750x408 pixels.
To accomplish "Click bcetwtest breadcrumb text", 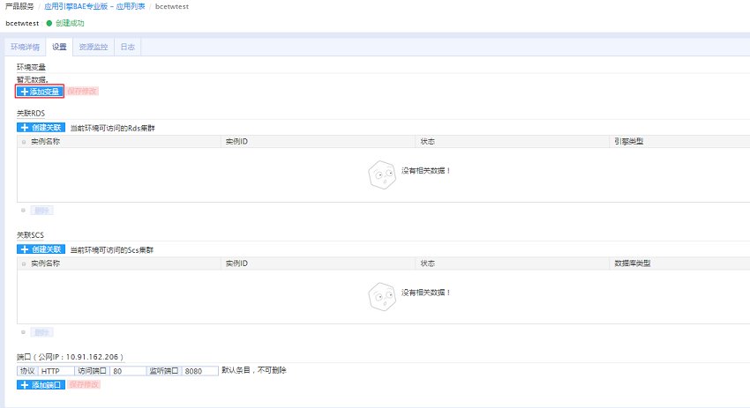I will tap(172, 7).
